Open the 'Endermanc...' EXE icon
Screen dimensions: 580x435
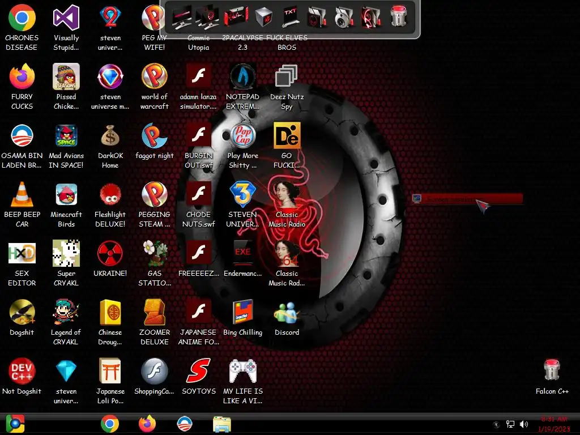[x=242, y=253]
